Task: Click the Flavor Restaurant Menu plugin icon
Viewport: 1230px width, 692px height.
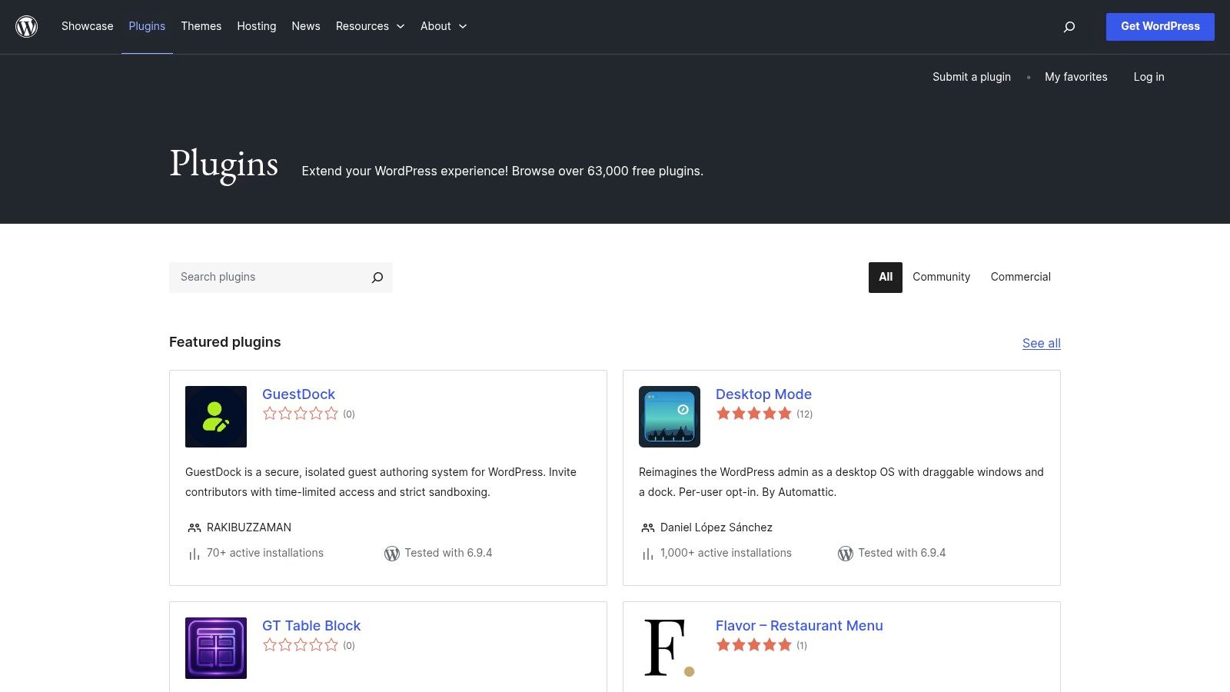Action: tap(670, 648)
